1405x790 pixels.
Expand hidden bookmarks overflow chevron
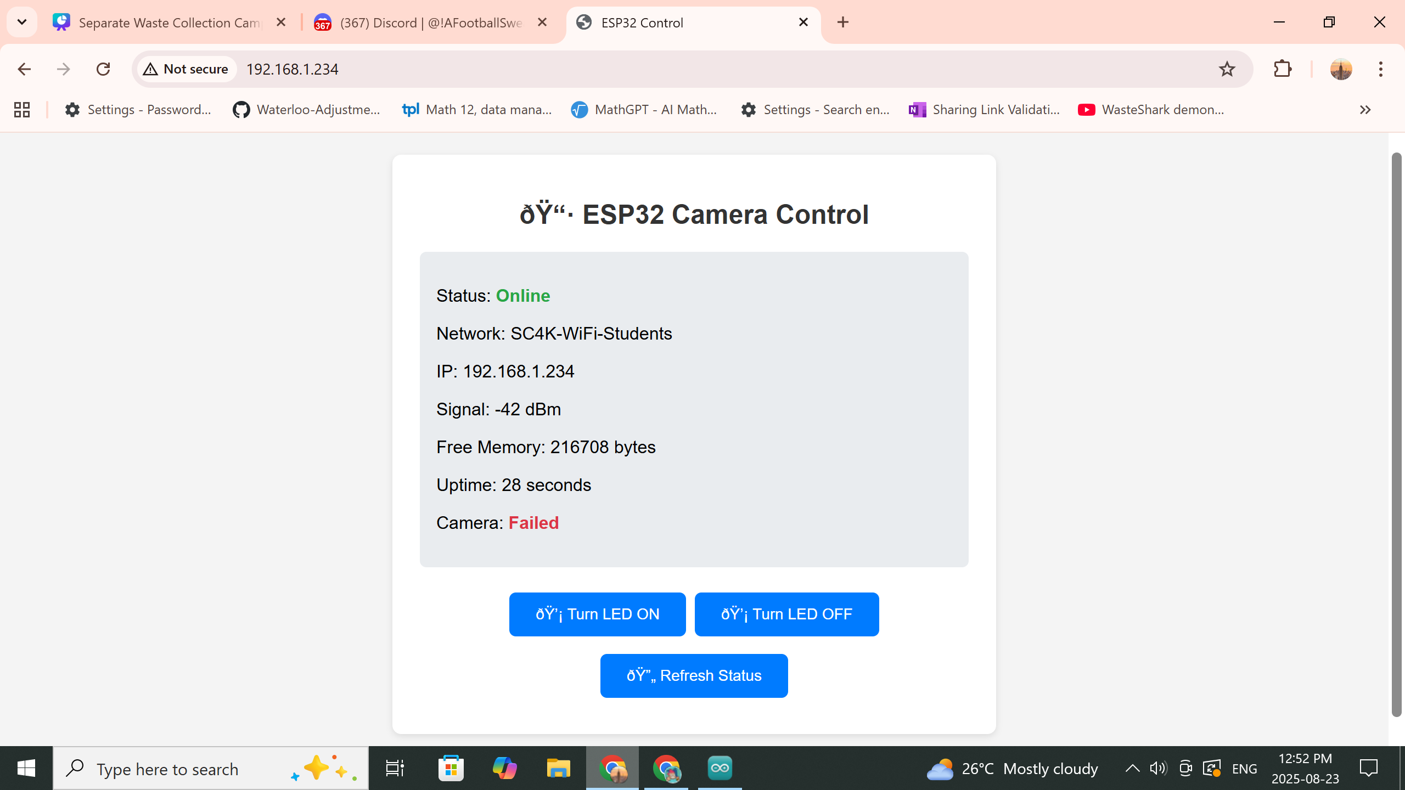coord(1365,110)
